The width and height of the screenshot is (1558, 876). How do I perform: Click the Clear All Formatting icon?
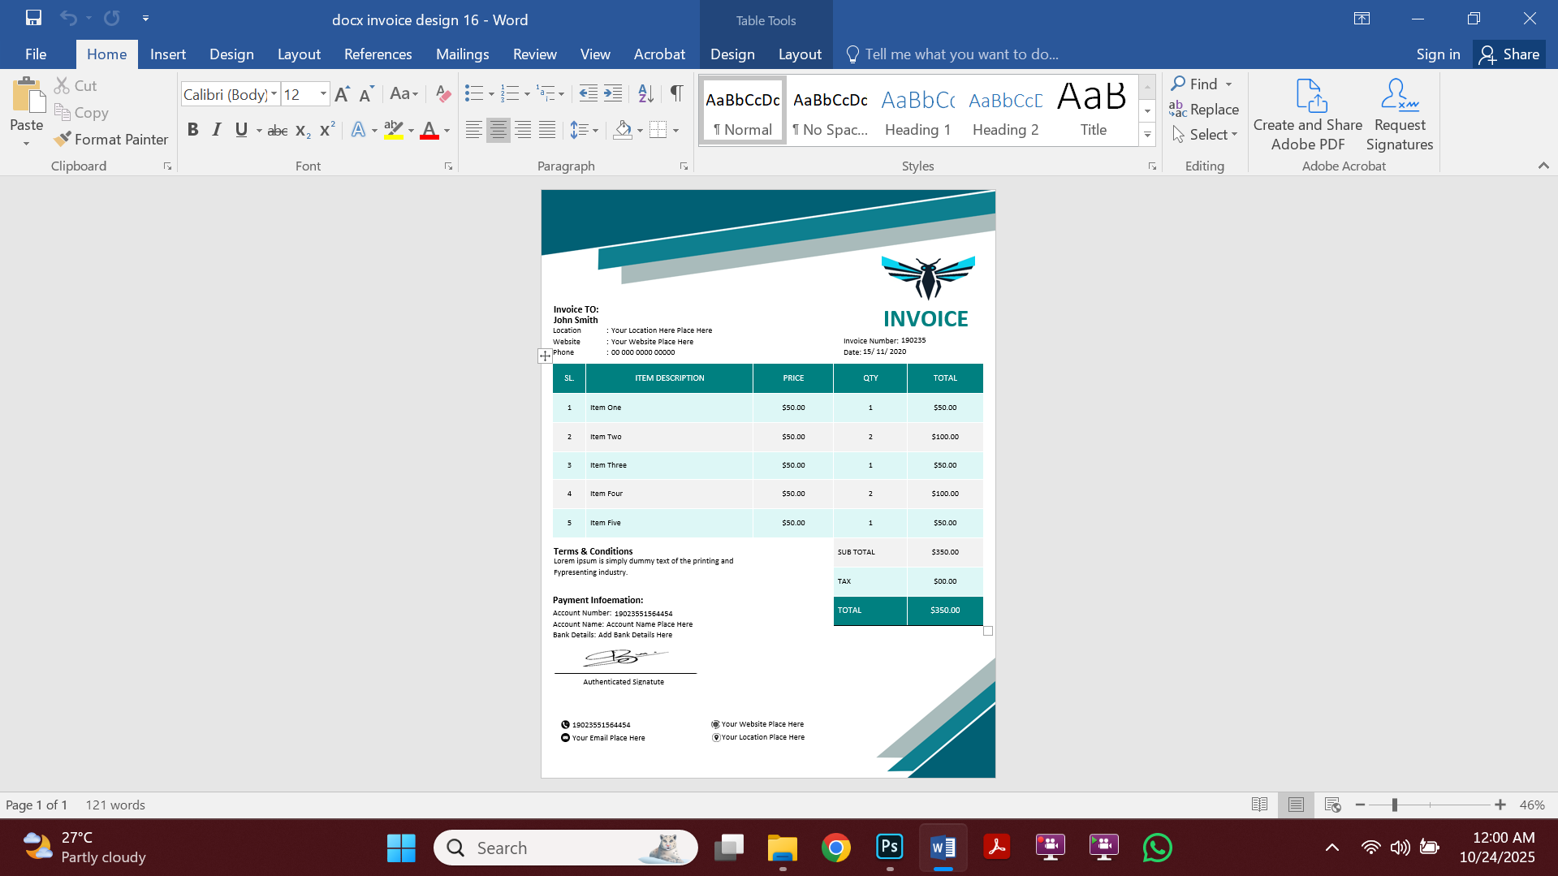tap(442, 93)
